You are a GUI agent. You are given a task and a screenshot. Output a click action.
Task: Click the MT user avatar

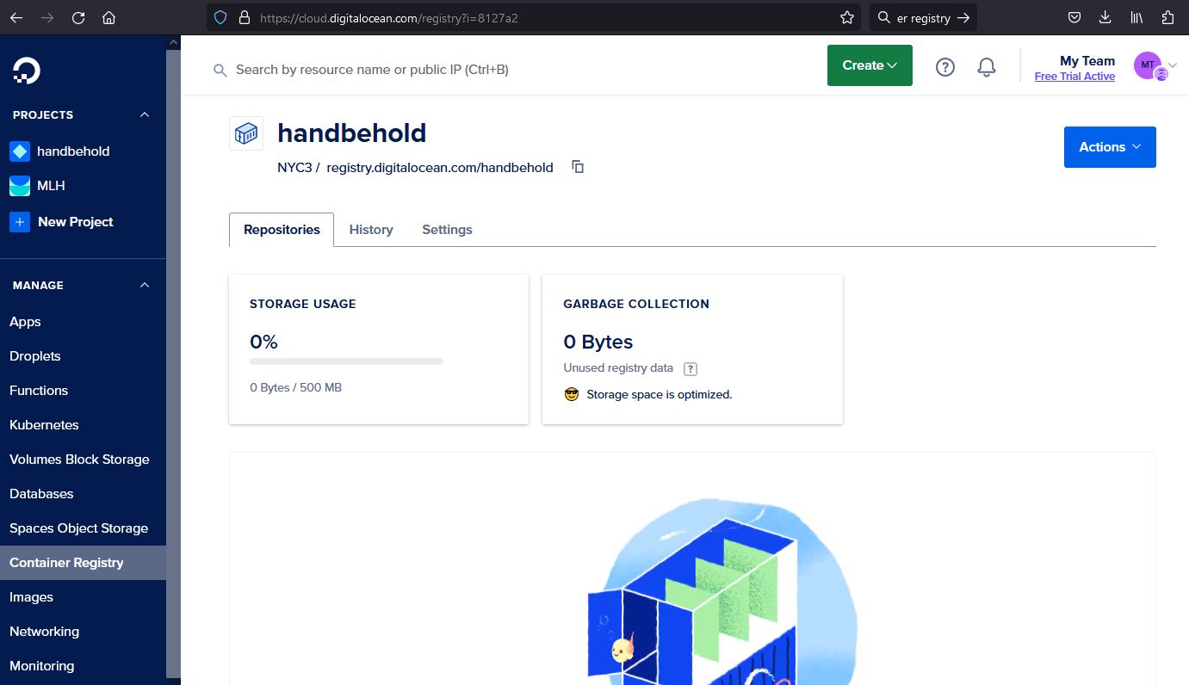tap(1148, 65)
